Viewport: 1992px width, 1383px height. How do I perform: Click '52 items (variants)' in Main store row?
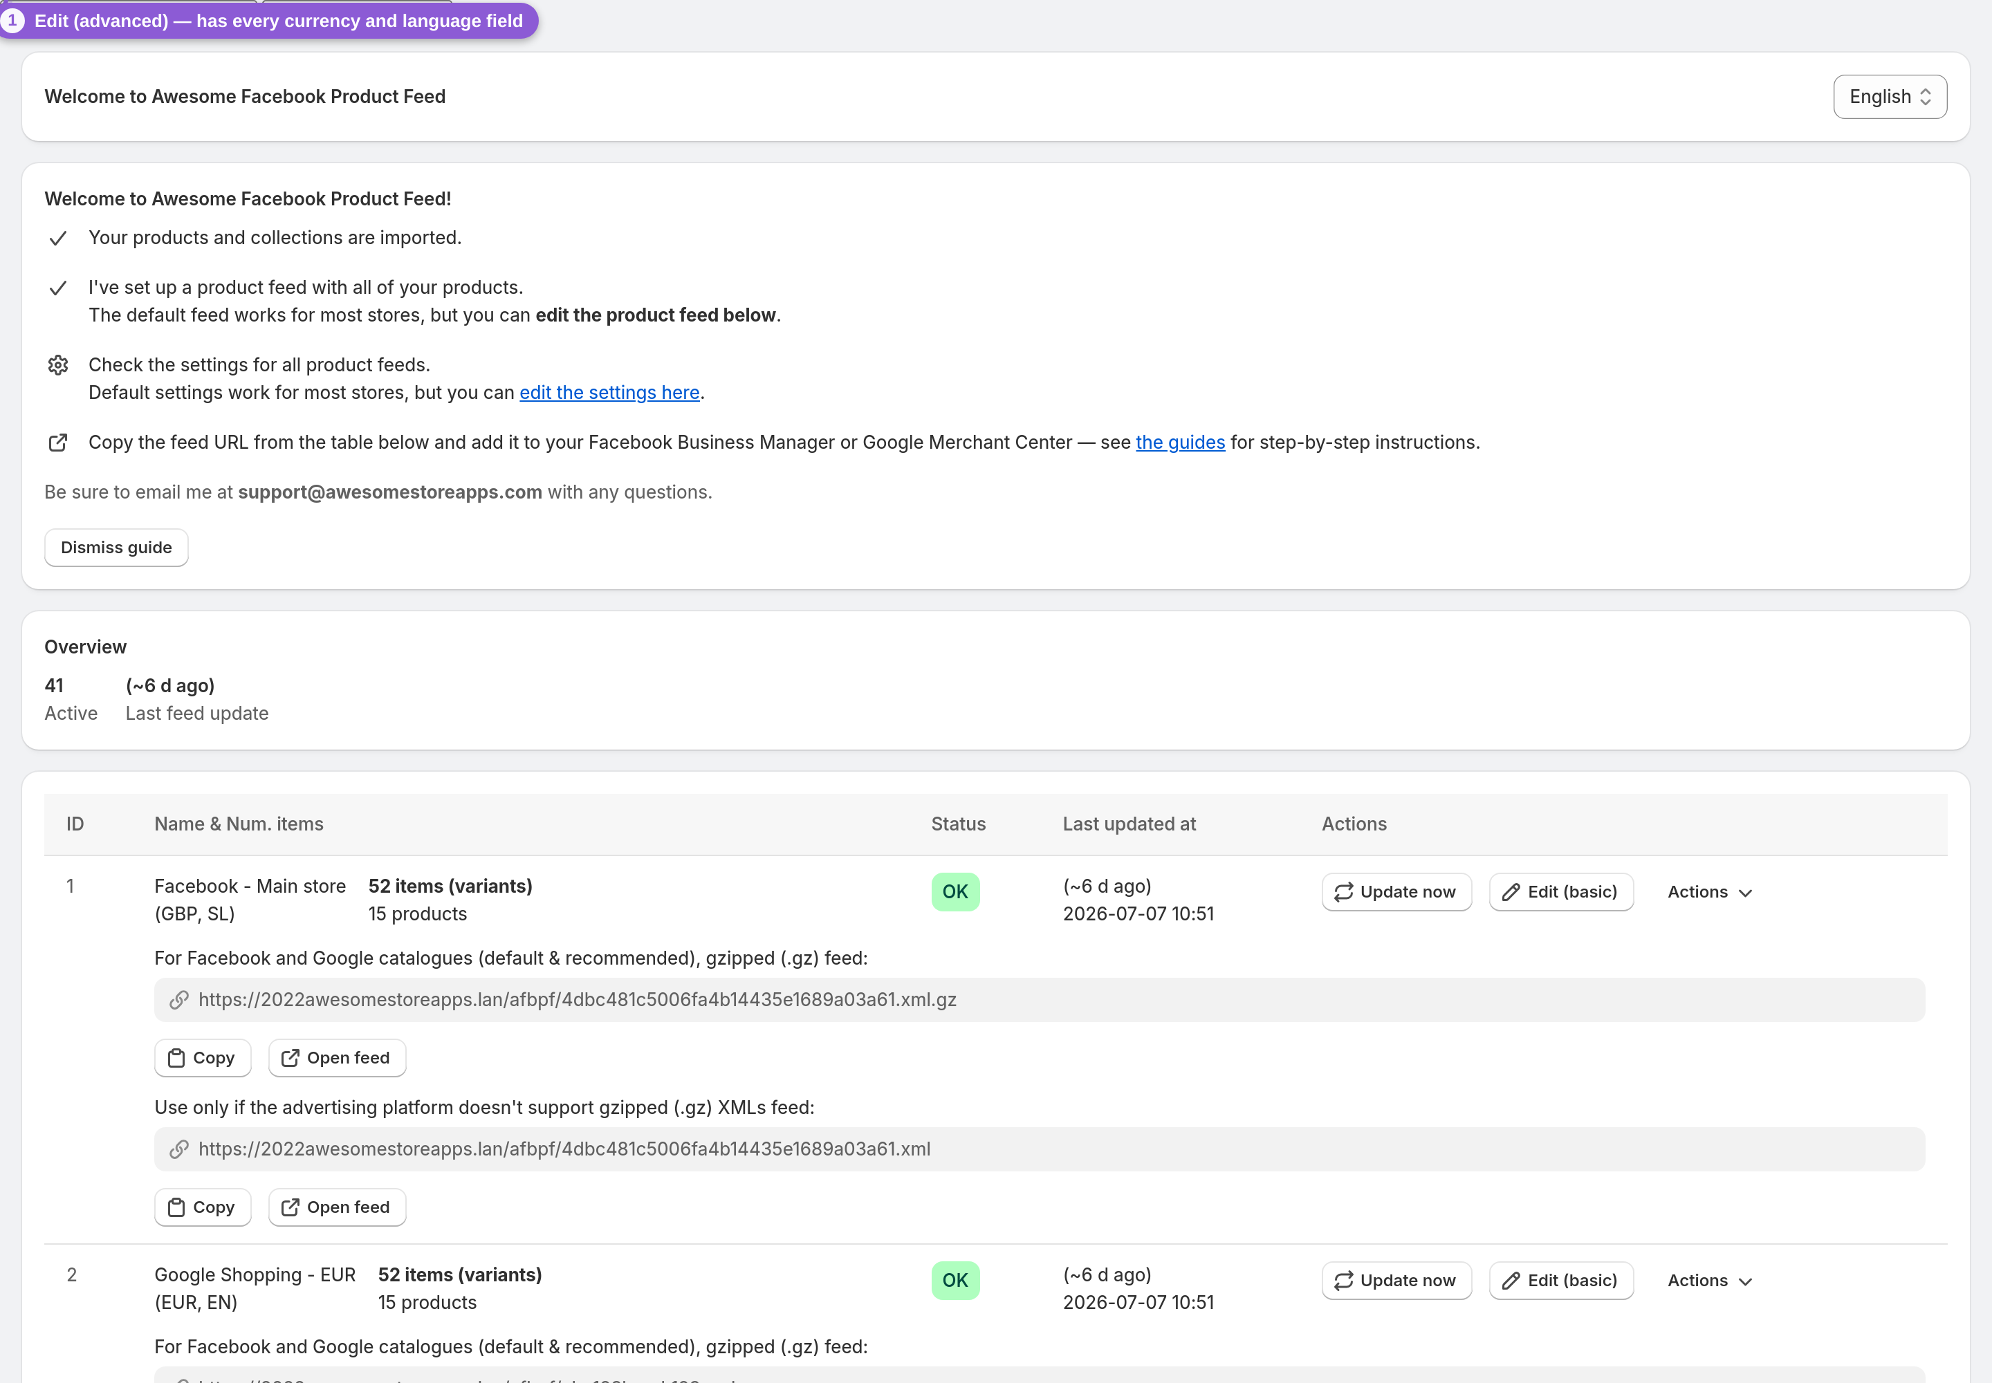(451, 886)
